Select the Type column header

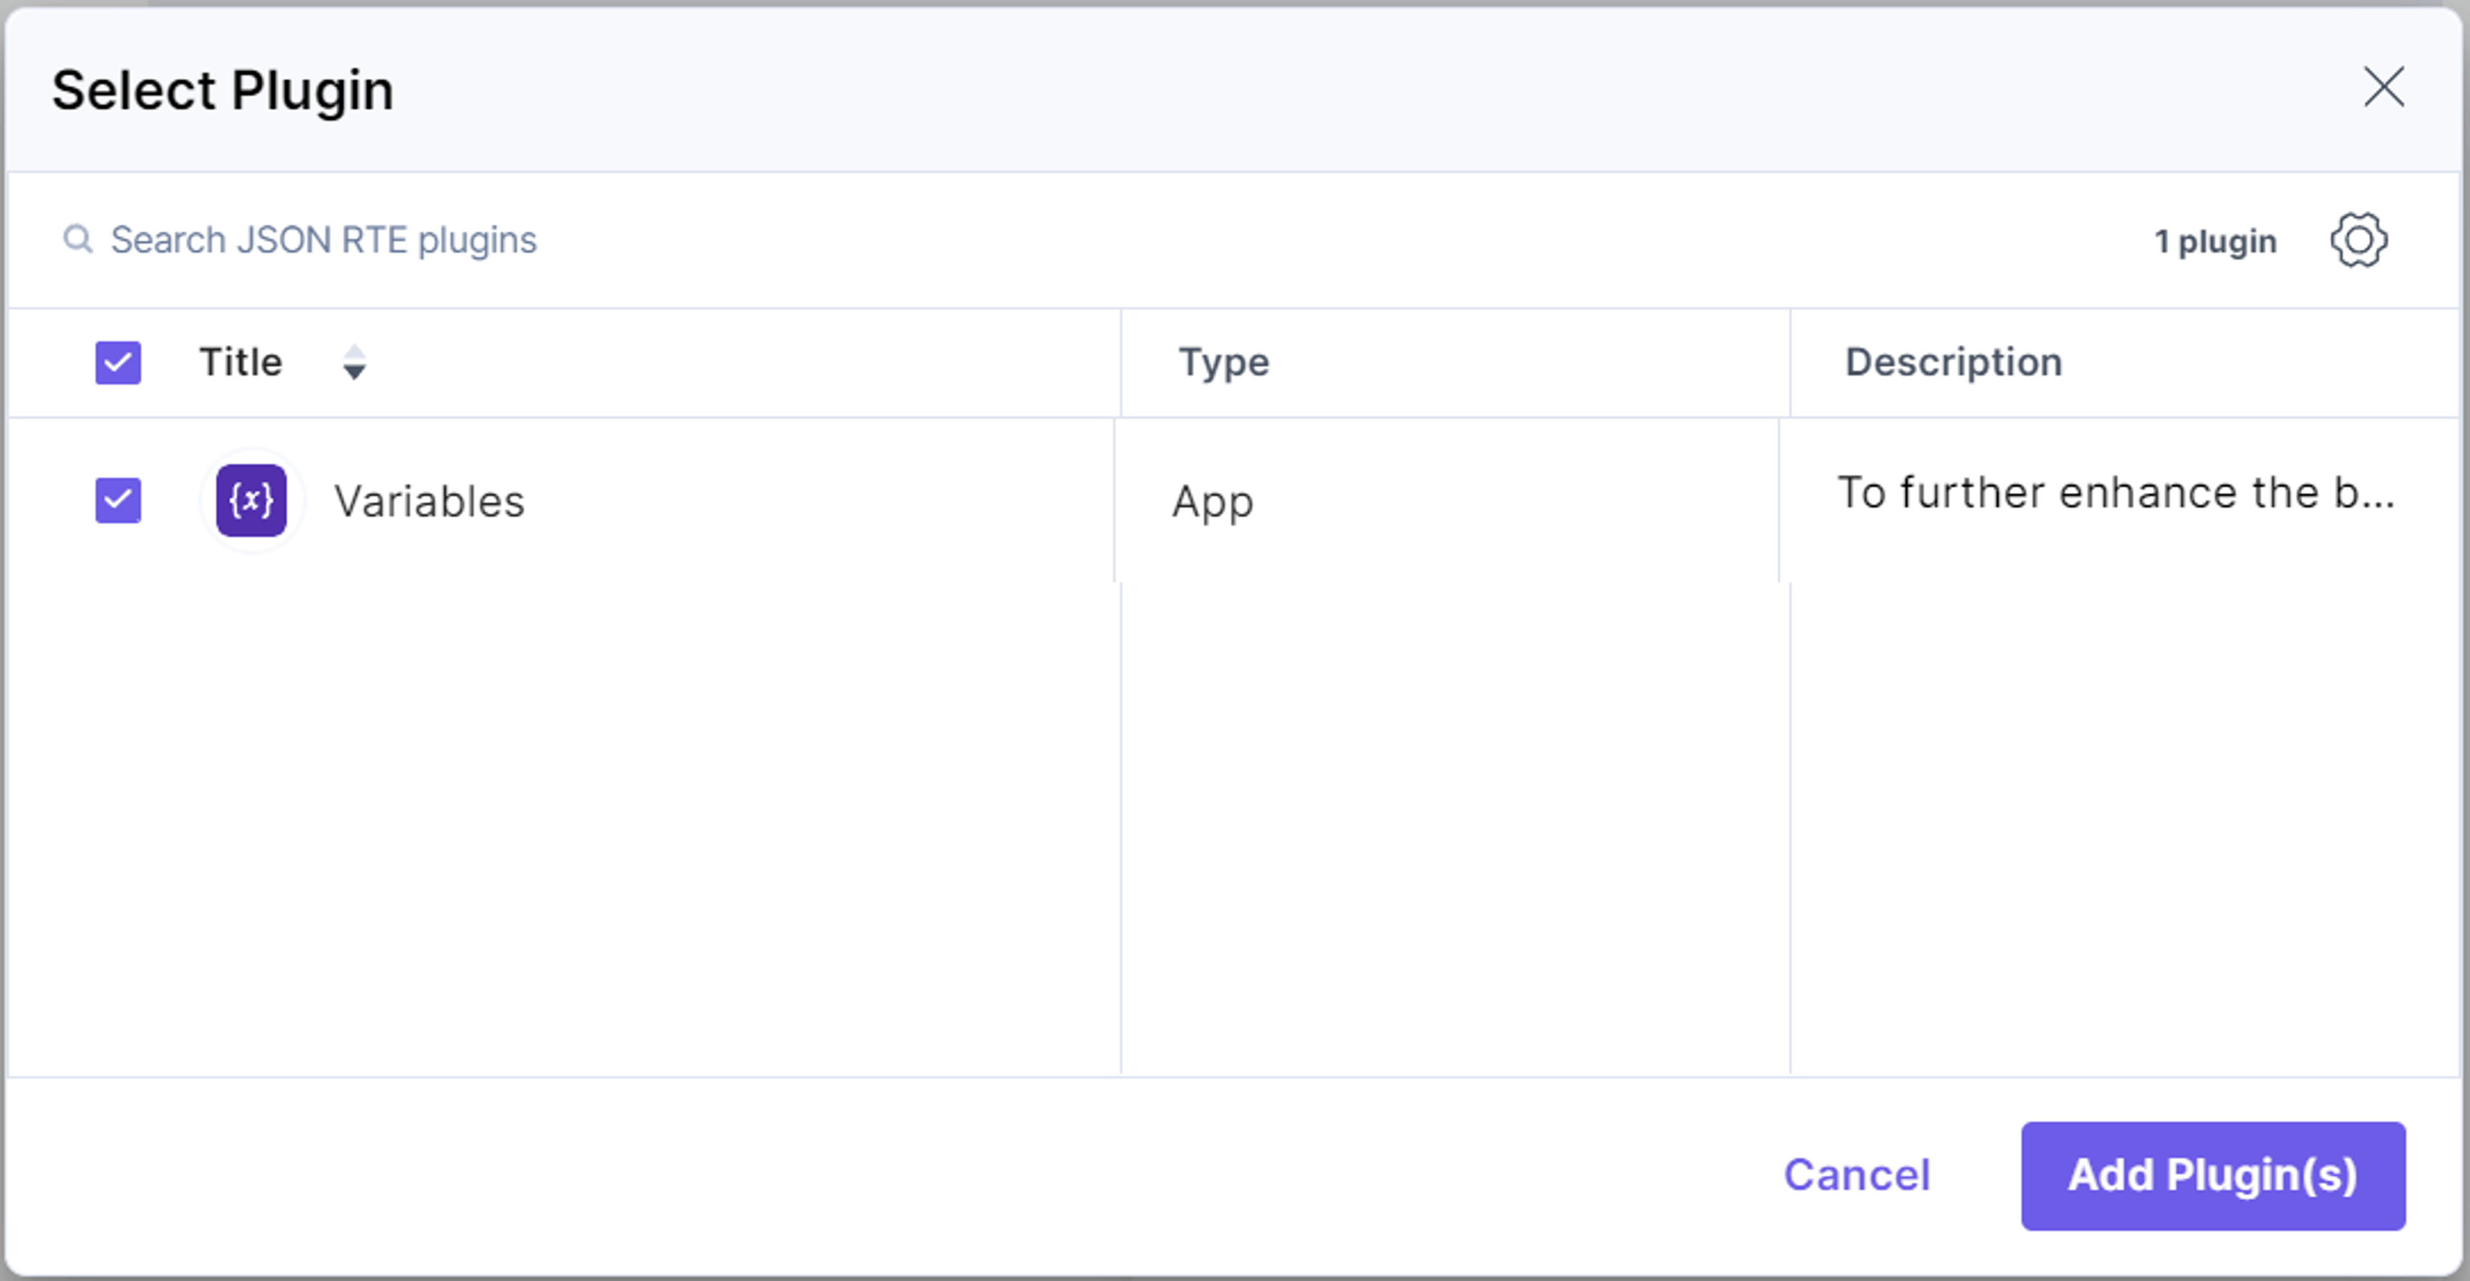coord(1223,363)
